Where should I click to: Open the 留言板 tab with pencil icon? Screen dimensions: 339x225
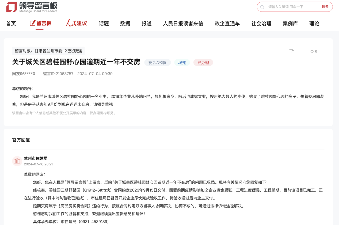pyautogui.click(x=41, y=23)
